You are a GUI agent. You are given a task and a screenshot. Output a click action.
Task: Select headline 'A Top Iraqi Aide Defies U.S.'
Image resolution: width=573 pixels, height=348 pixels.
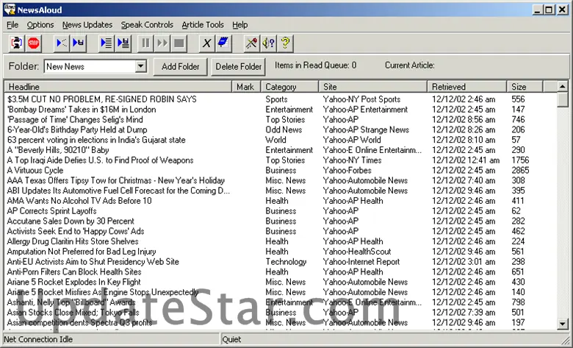(100, 160)
